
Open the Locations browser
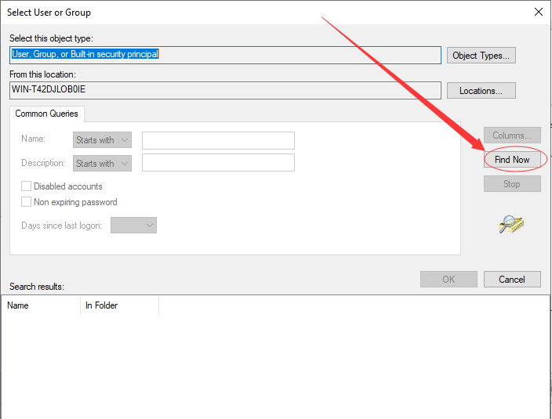click(x=481, y=91)
